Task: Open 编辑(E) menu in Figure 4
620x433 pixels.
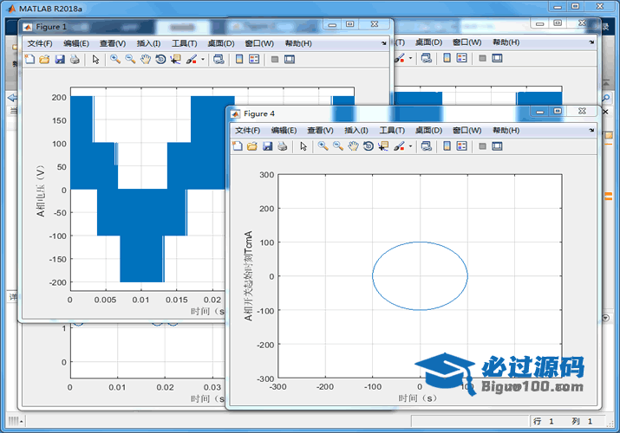Action: click(284, 130)
